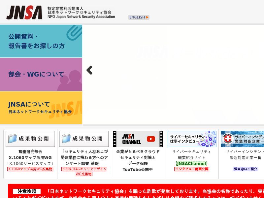The image size is (264, 198).
Task: Open the 公開資料・報告書をお探しの方 menu tile
Action: [x=41, y=41]
